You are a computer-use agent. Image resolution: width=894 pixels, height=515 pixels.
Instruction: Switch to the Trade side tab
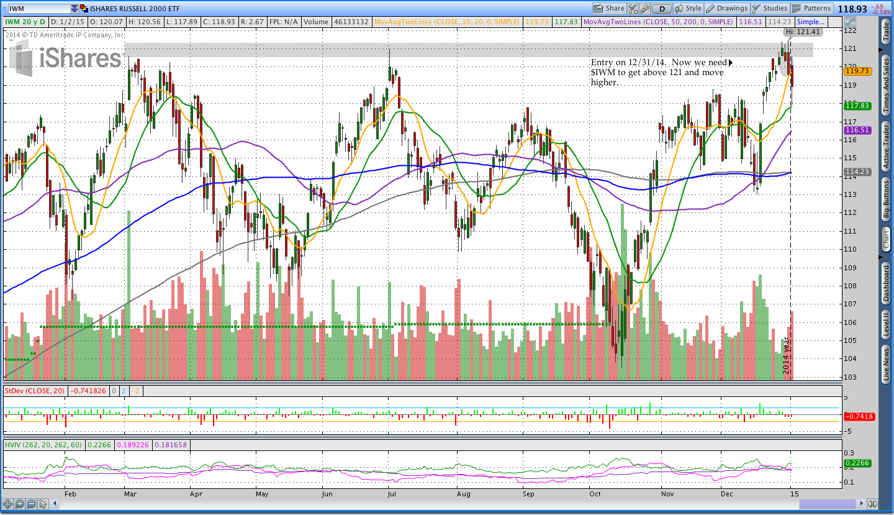886,32
